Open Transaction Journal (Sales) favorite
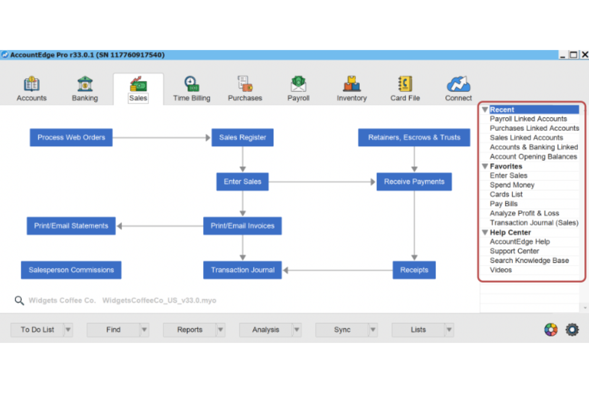Image resolution: width=589 pixels, height=393 pixels. pyautogui.click(x=534, y=223)
